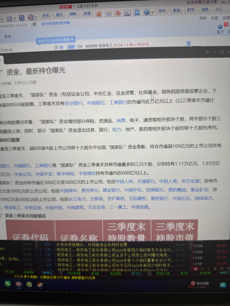Open the 新华保险 stock link
This screenshot has width=230, height=306.
[x=66, y=174]
